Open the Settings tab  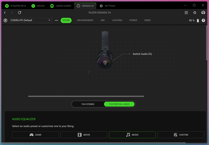click(107, 6)
